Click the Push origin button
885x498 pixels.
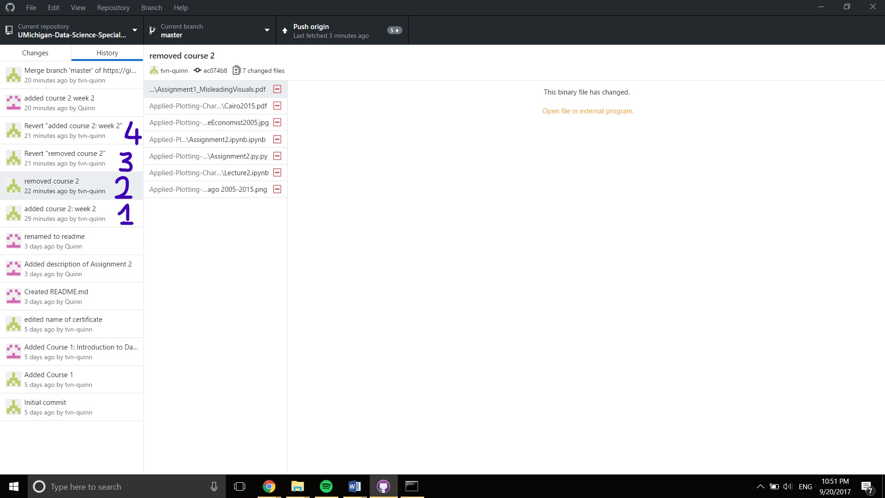click(341, 30)
